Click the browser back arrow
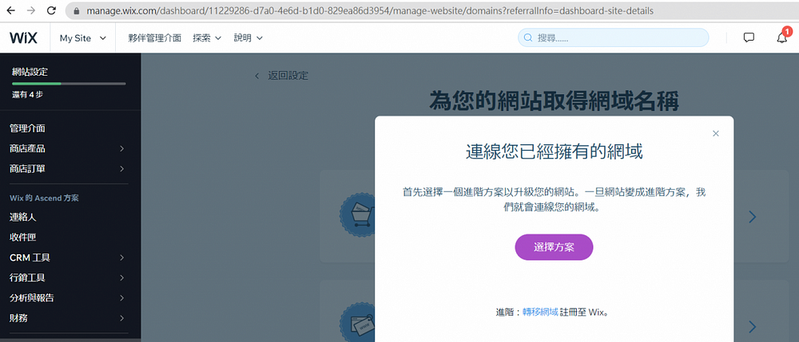 12,10
